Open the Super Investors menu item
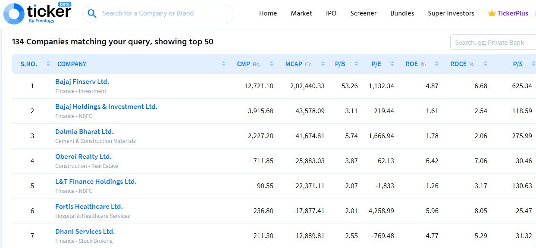536x248 pixels. (x=451, y=13)
